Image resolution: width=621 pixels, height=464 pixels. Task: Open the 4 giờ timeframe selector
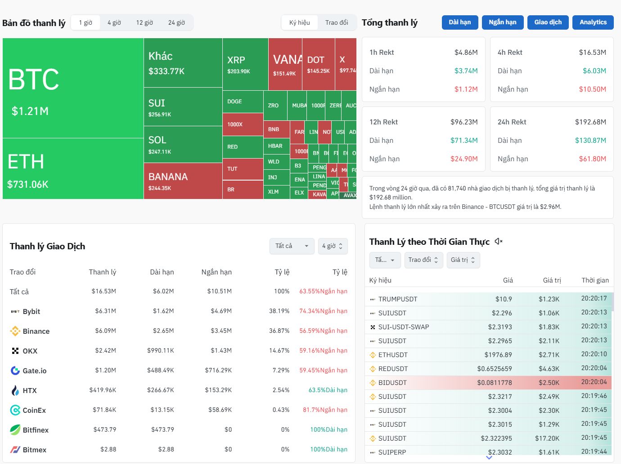click(333, 246)
